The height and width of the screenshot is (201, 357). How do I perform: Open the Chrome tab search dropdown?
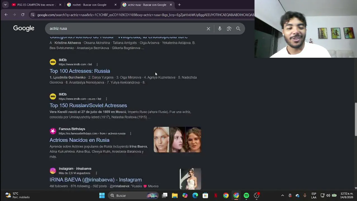[5, 5]
